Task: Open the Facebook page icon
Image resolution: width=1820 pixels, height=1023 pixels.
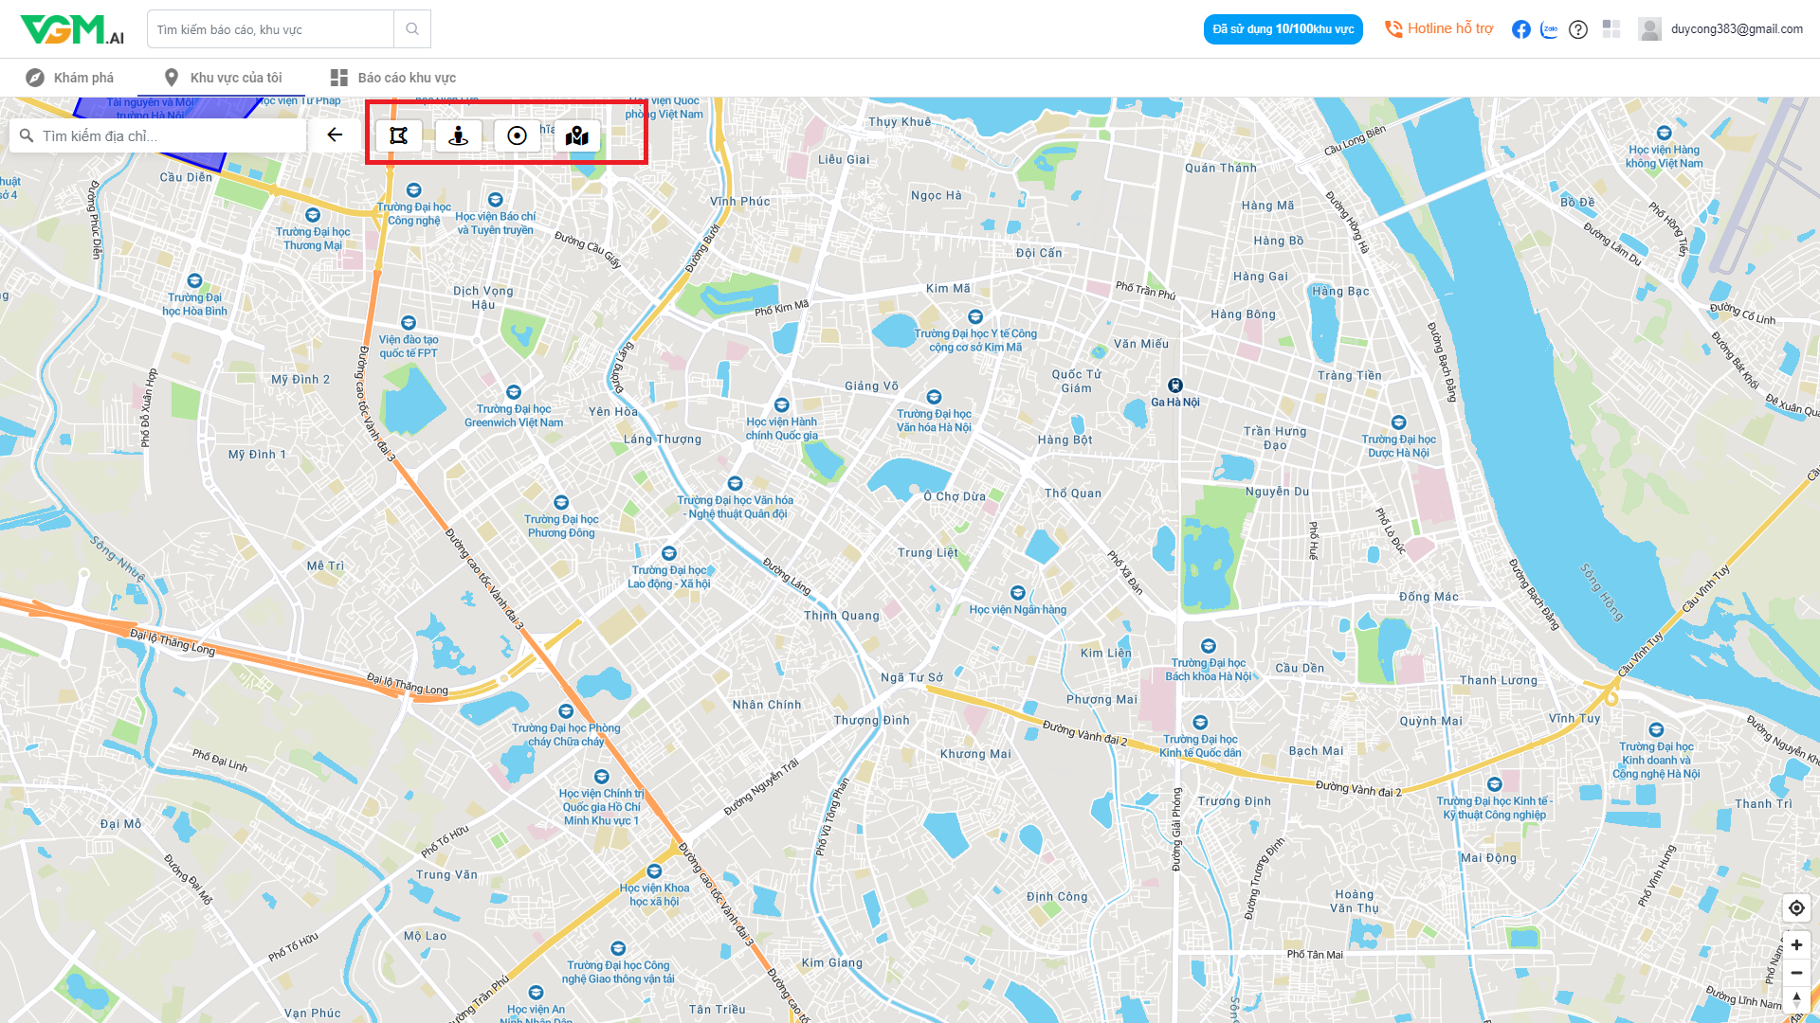Action: tap(1521, 29)
